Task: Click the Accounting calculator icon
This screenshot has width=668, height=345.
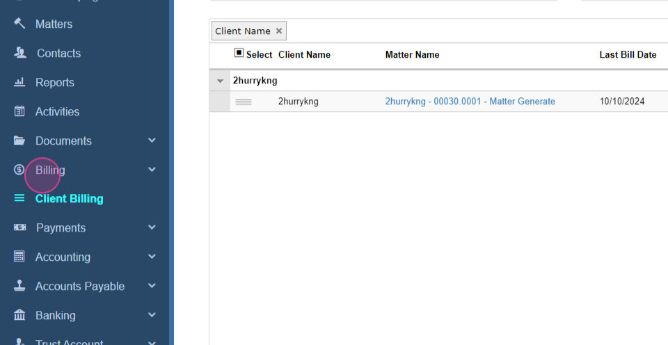Action: pos(19,257)
